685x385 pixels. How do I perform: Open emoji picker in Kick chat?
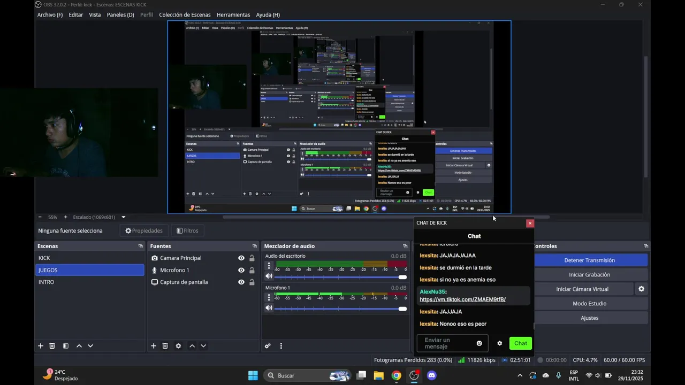click(x=479, y=343)
